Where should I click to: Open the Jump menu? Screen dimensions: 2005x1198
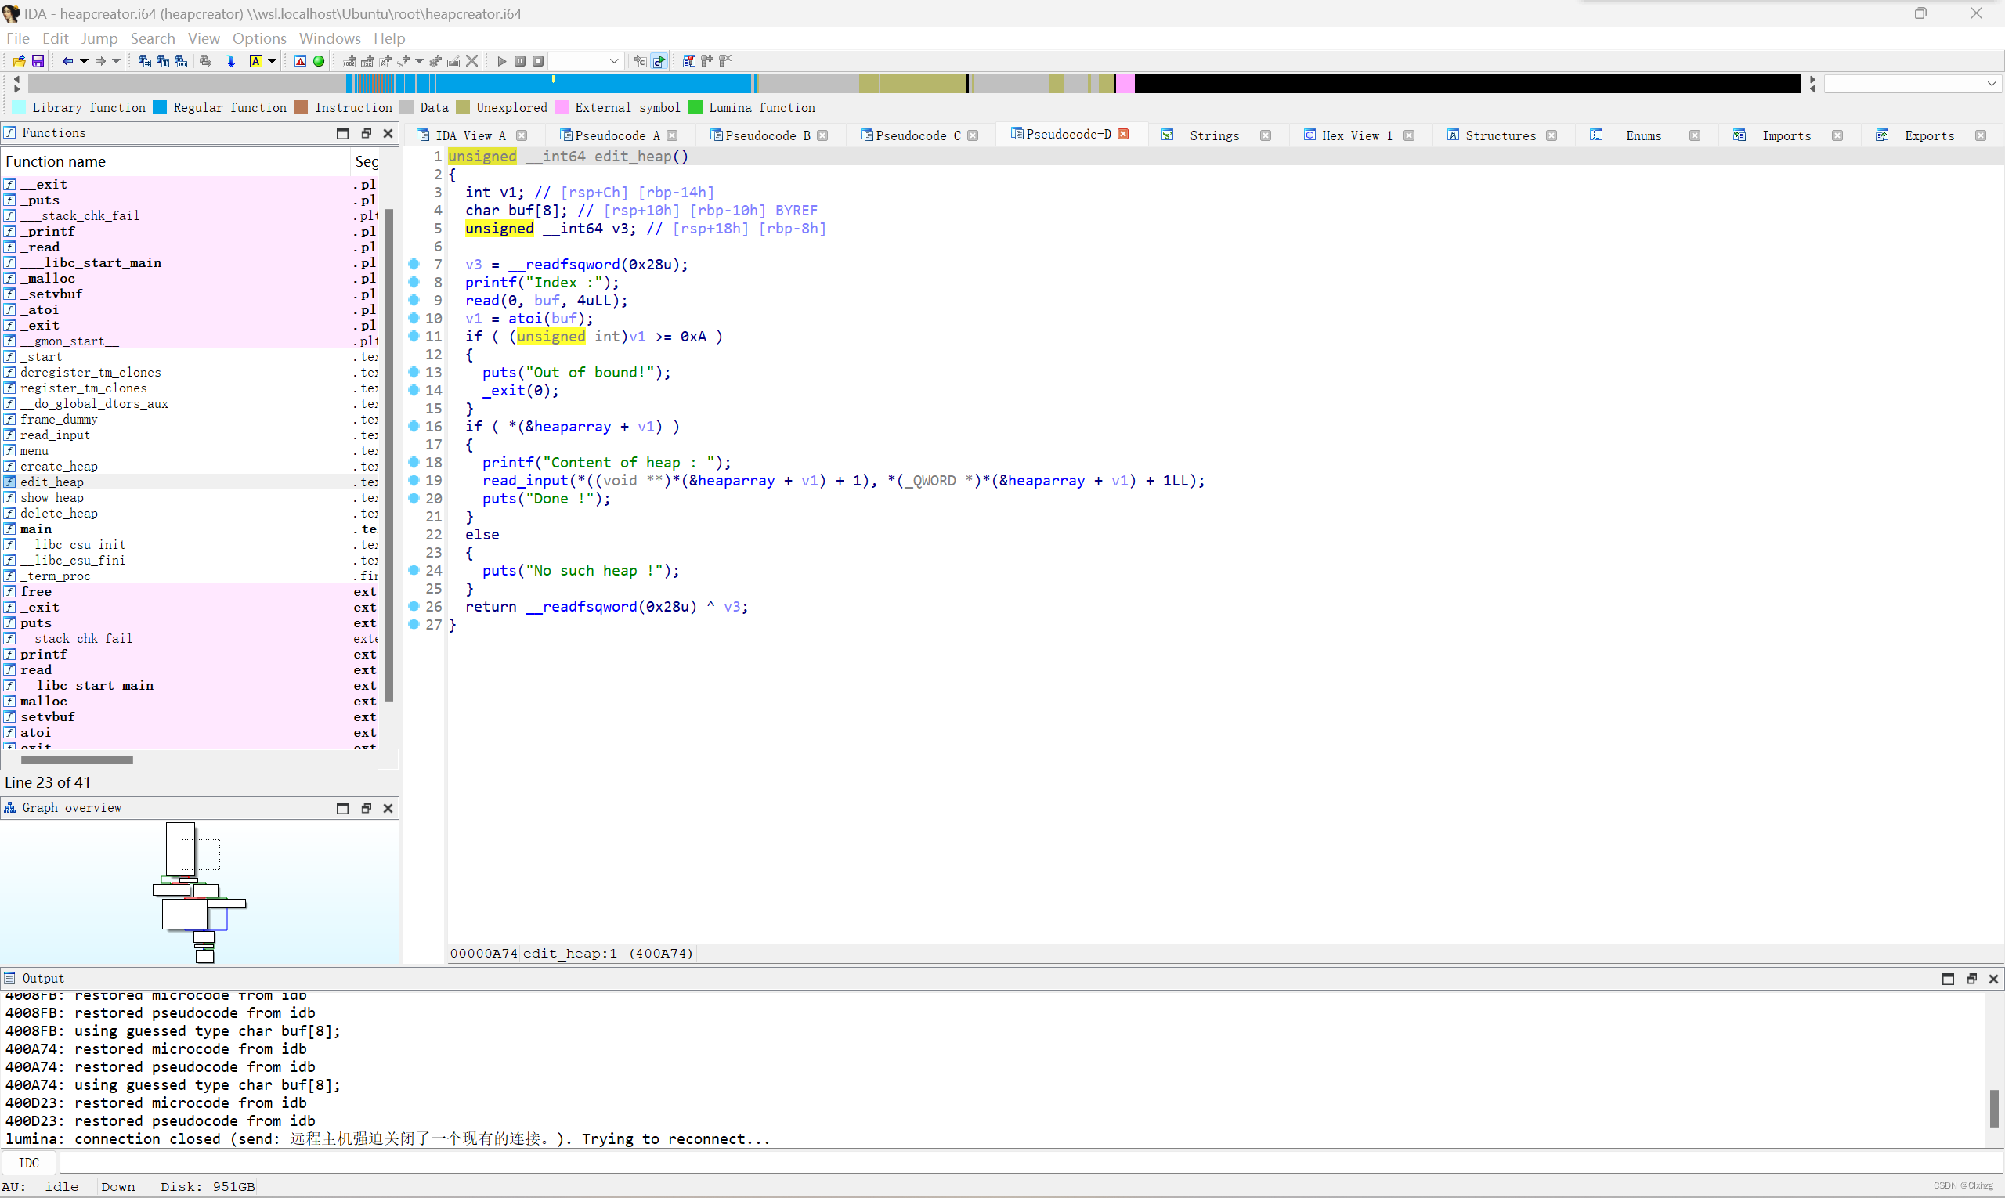point(99,38)
